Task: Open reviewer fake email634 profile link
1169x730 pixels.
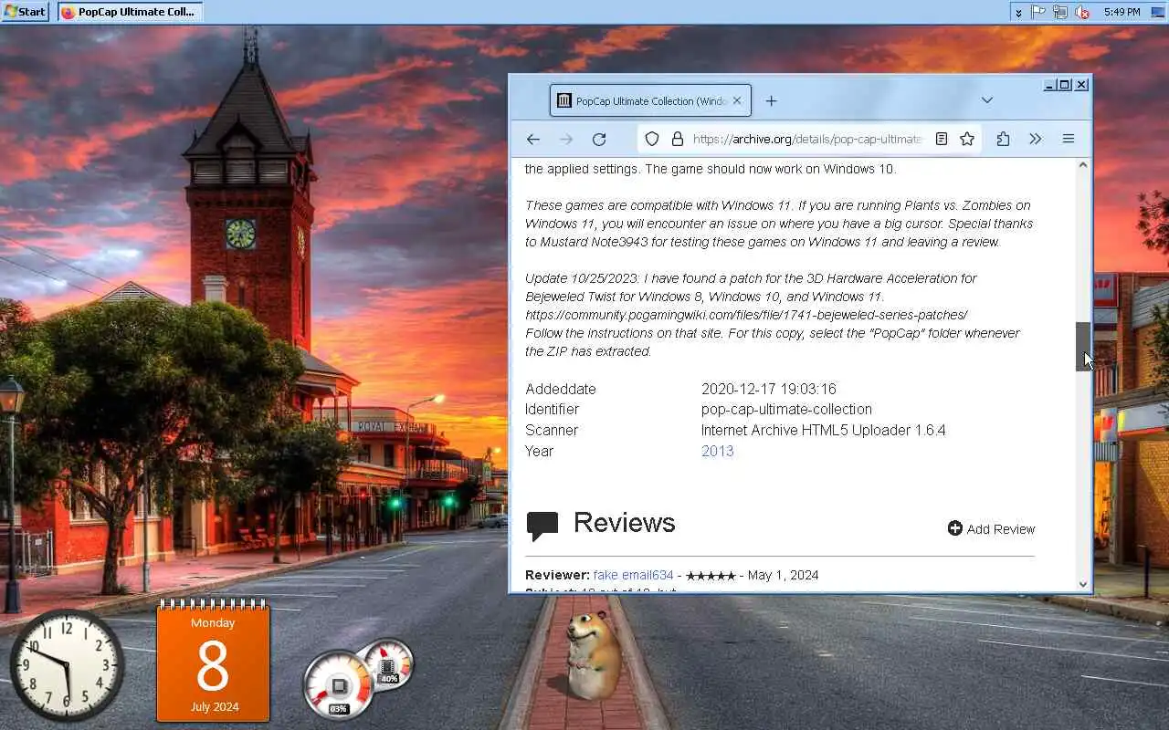Action: click(633, 575)
